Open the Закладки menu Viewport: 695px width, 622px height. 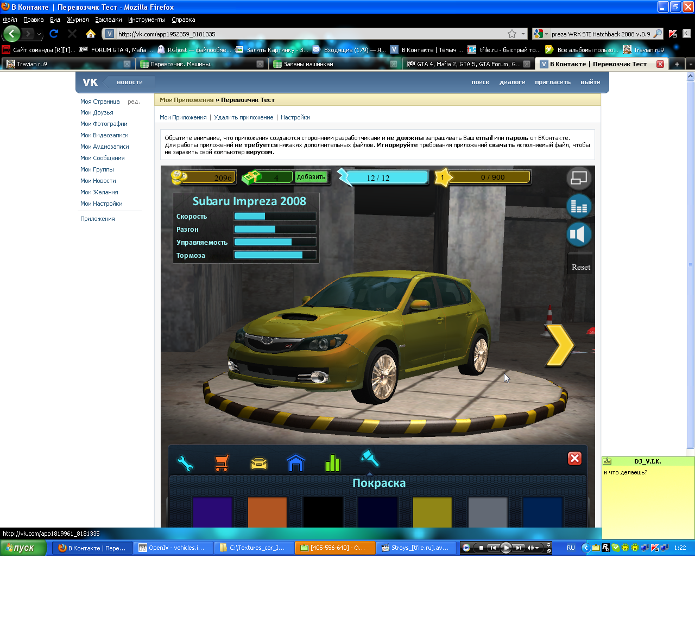(x=109, y=20)
